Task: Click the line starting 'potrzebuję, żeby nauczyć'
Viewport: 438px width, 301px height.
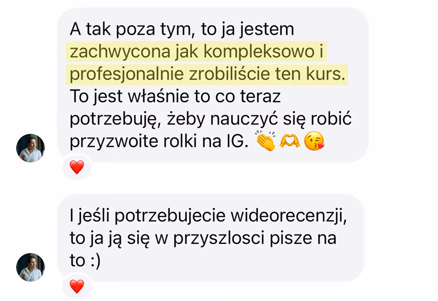Action: [x=211, y=119]
